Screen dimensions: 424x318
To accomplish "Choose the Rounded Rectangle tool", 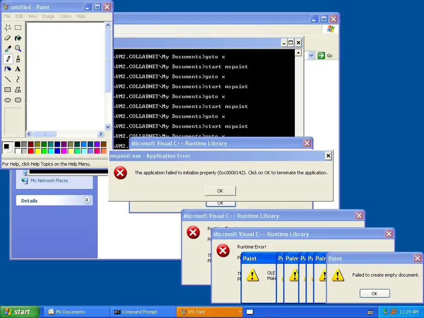I will (x=18, y=100).
